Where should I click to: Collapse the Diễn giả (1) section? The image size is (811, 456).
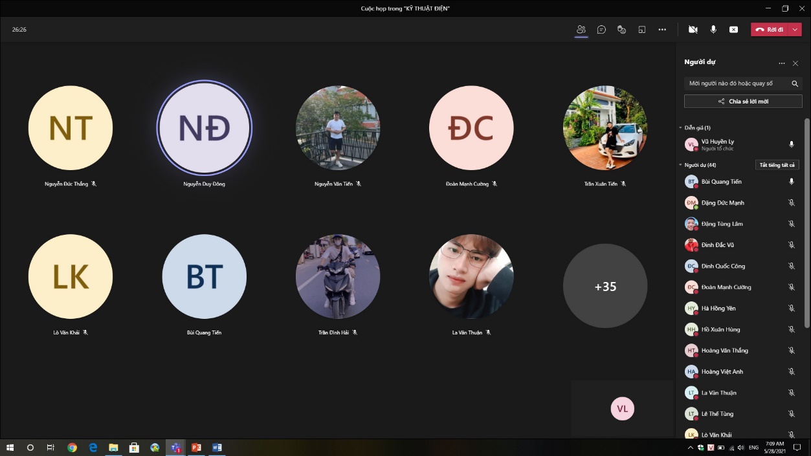680,128
